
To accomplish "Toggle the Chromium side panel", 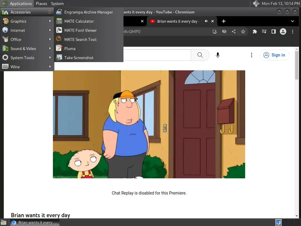I will point(274,31).
